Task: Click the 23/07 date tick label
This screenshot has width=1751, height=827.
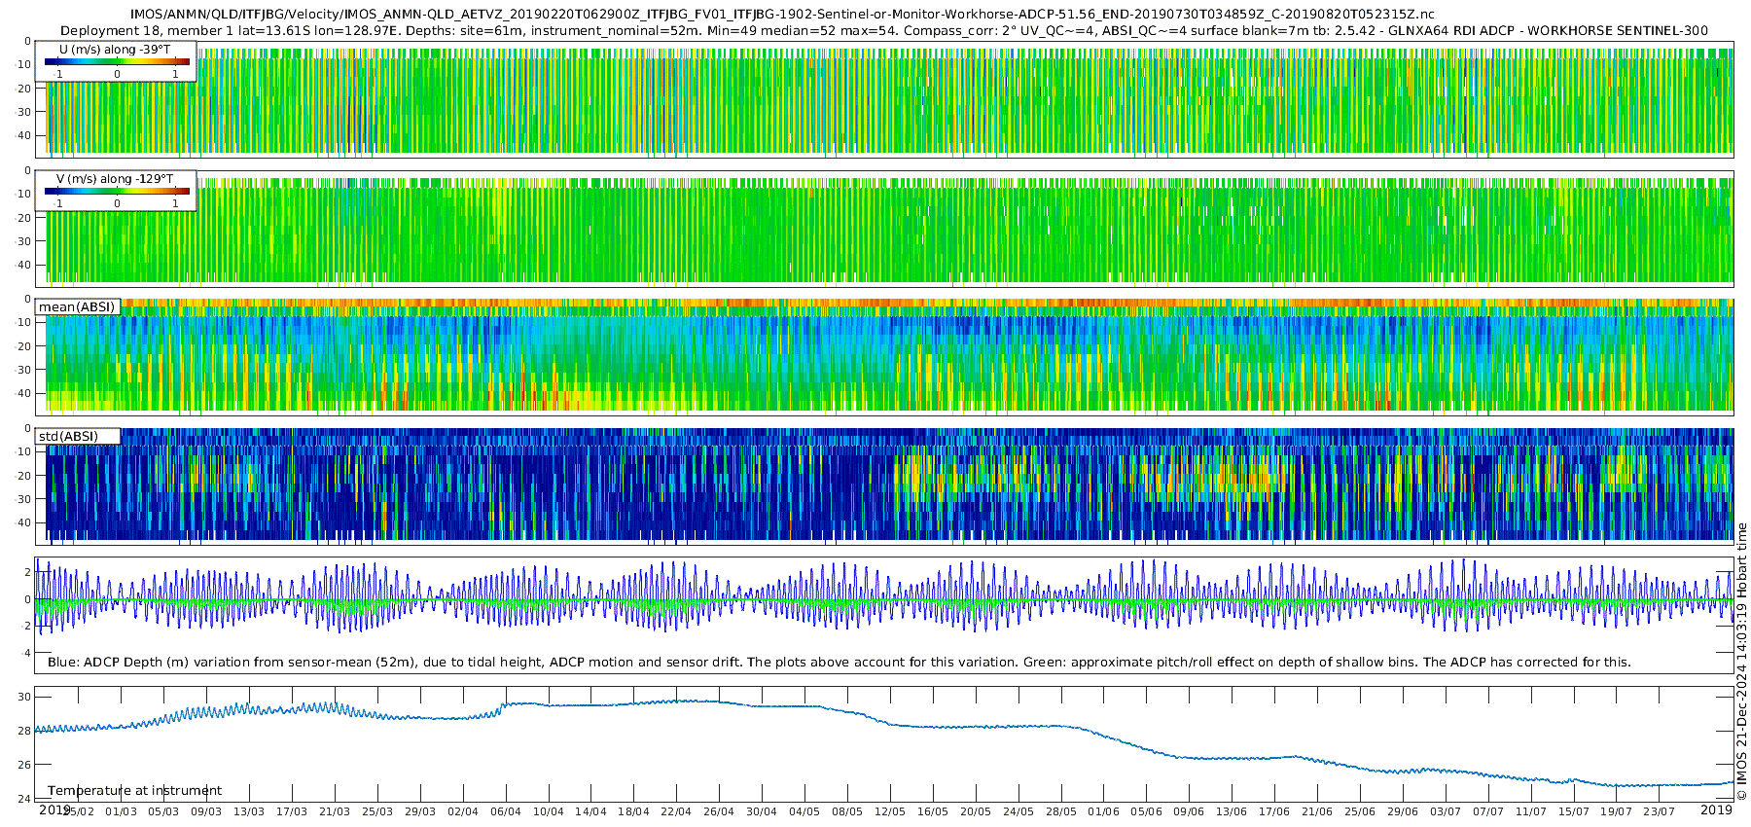Action: pos(1659,811)
